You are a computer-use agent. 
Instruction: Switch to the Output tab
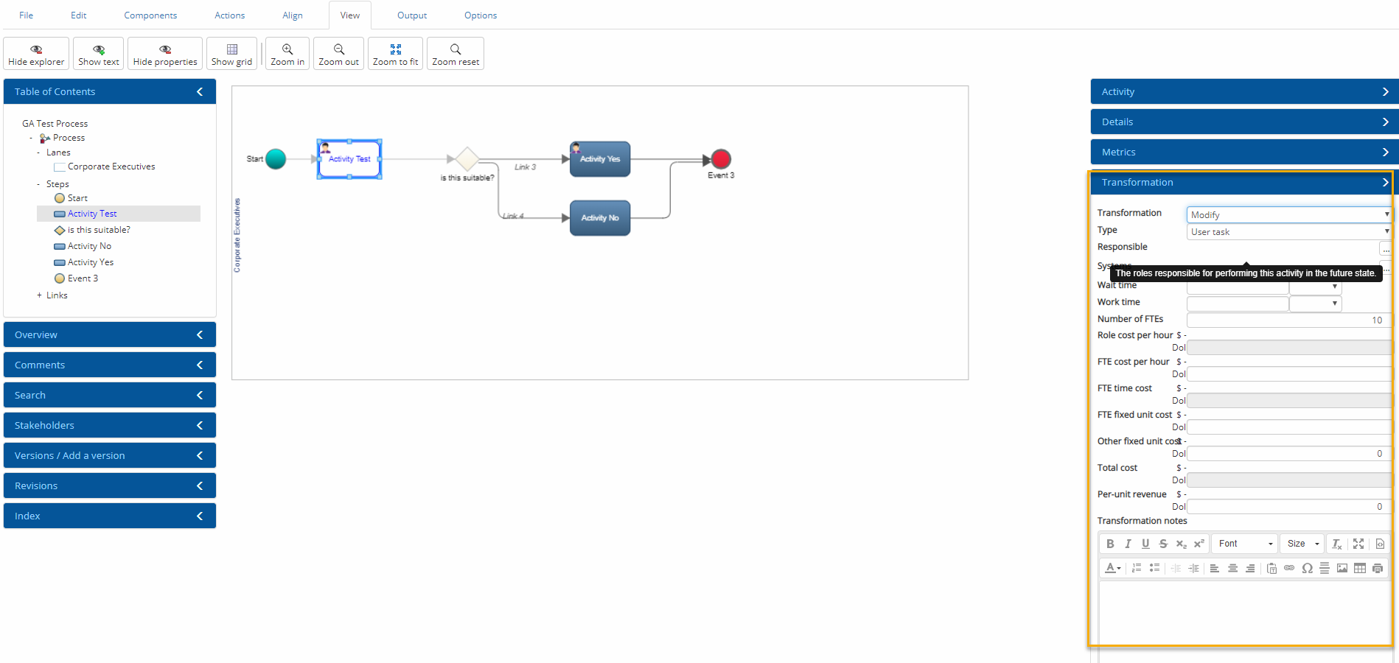pyautogui.click(x=412, y=15)
